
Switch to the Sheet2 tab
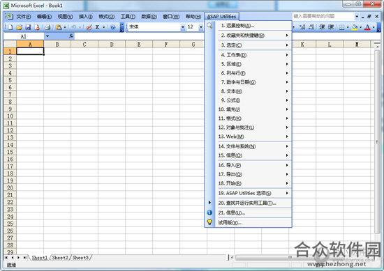(x=60, y=258)
